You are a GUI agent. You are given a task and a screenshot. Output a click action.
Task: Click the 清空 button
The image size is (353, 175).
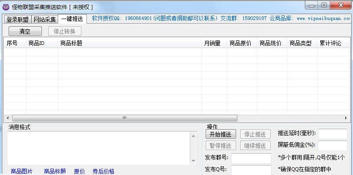(25, 31)
